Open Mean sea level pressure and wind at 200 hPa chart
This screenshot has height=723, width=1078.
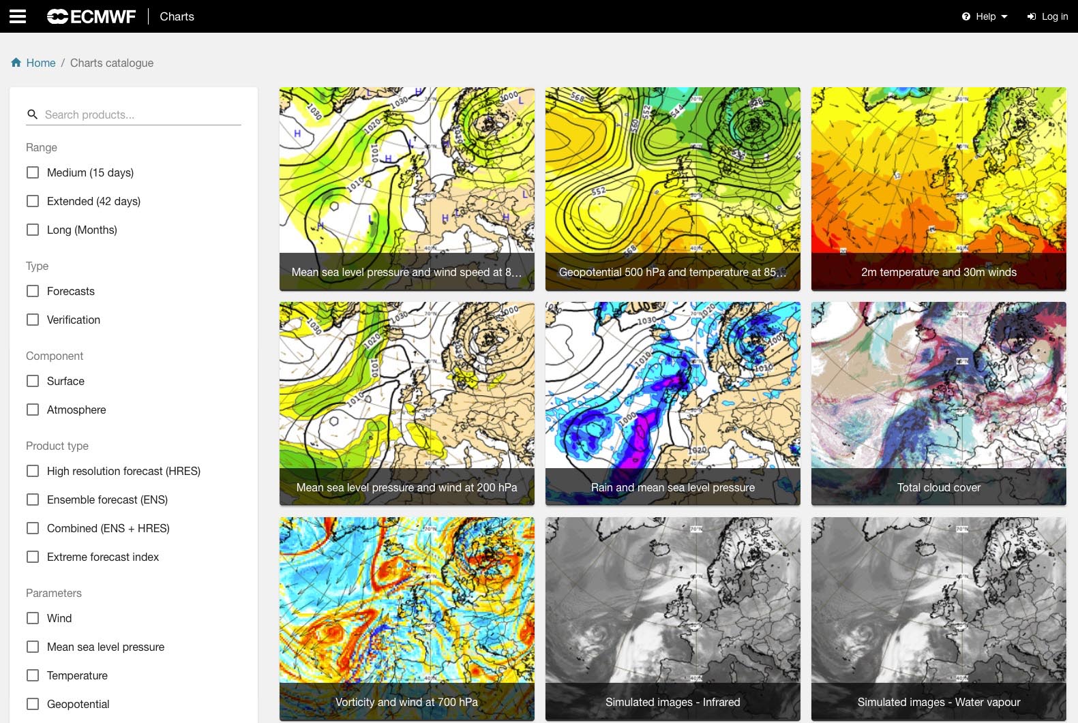click(x=407, y=403)
